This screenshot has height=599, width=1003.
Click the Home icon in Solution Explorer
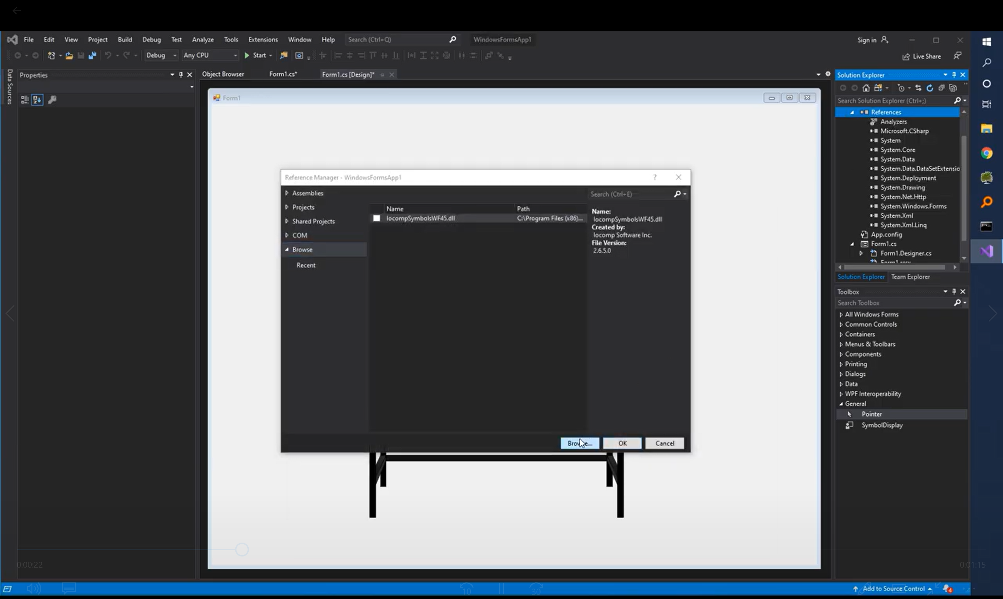coord(866,88)
